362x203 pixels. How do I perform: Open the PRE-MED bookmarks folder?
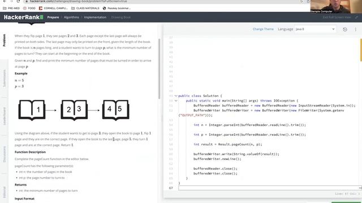point(11,8)
